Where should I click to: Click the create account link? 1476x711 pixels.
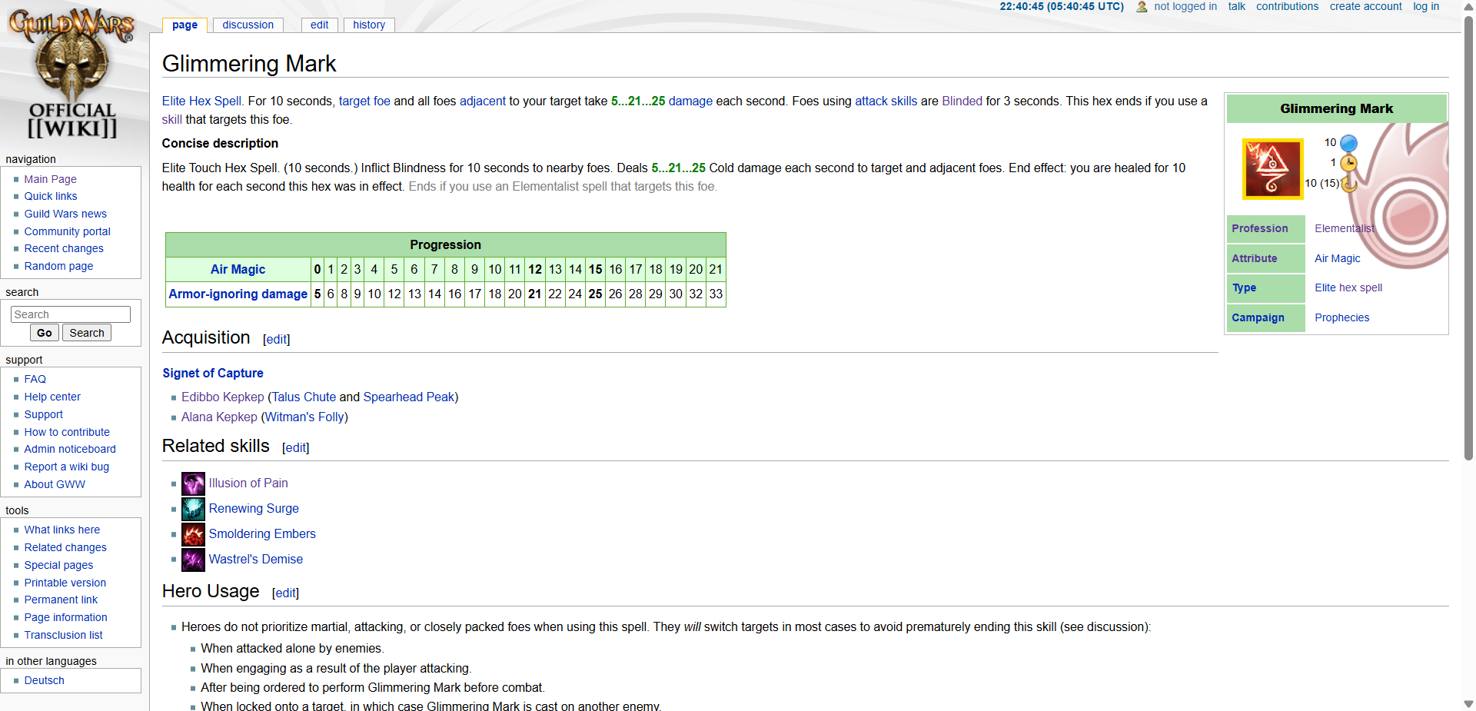point(1366,6)
